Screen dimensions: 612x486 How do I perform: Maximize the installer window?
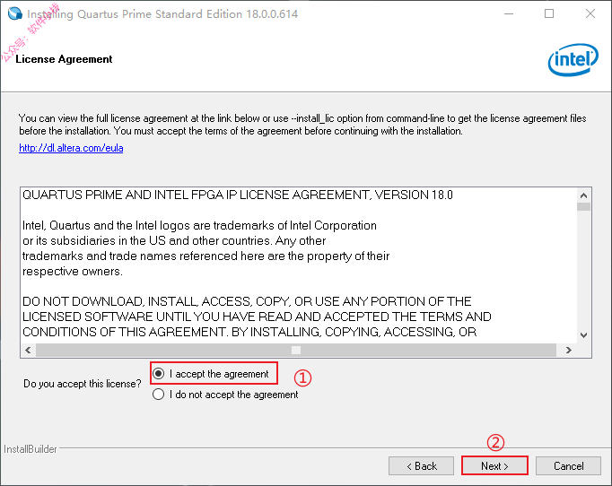point(549,13)
